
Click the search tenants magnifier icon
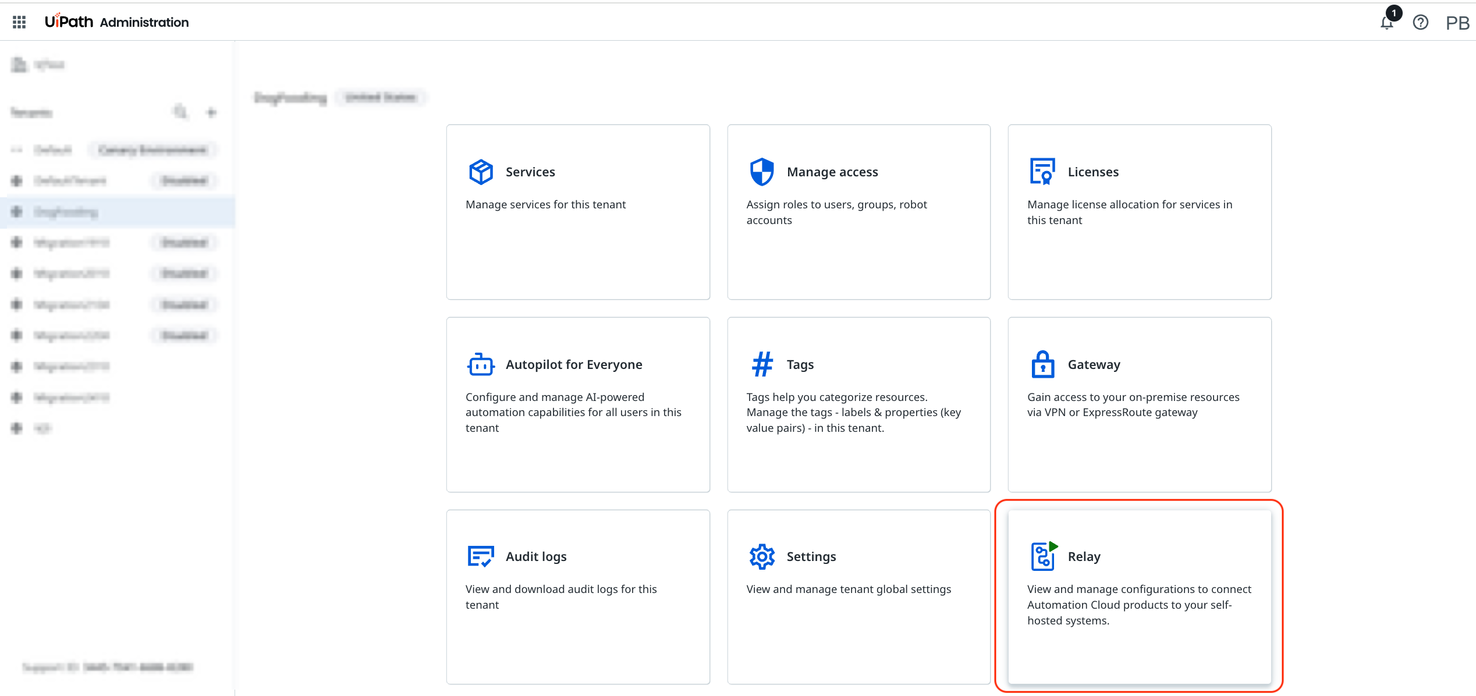(181, 112)
